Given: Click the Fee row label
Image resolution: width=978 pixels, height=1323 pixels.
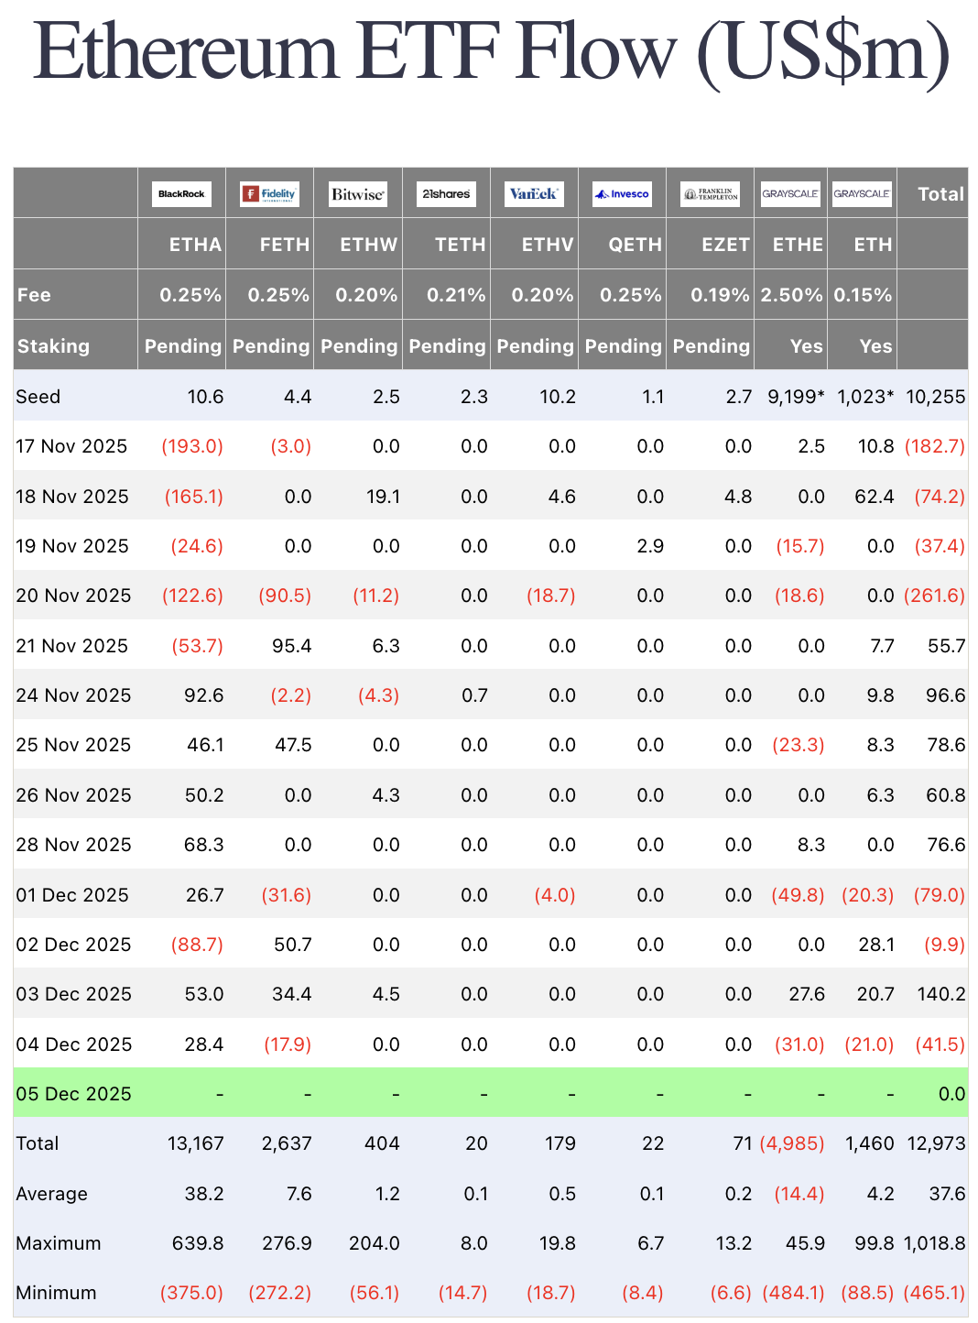Looking at the screenshot, I should (x=34, y=295).
